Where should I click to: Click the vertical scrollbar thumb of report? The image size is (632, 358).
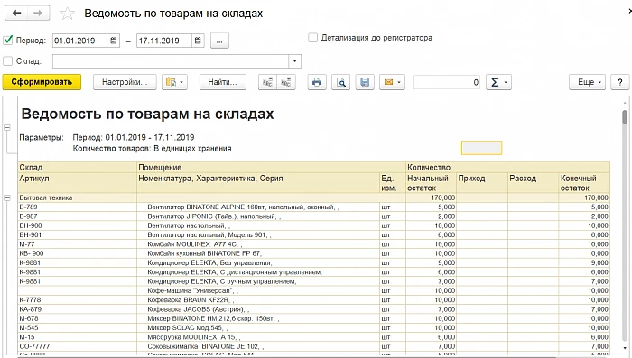(x=625, y=117)
